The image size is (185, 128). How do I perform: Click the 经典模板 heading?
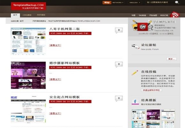[149, 100]
